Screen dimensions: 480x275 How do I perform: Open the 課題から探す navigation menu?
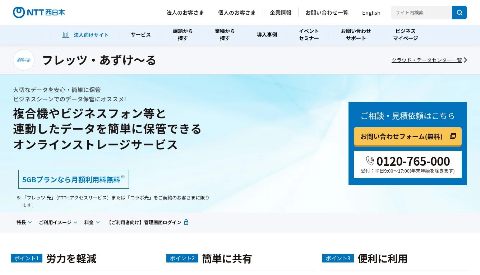pos(183,35)
